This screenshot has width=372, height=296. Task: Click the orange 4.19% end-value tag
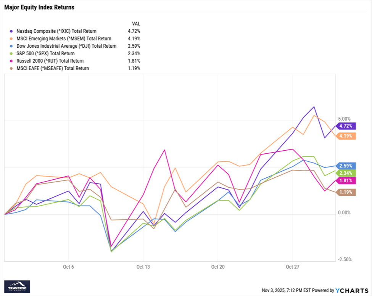[347, 136]
